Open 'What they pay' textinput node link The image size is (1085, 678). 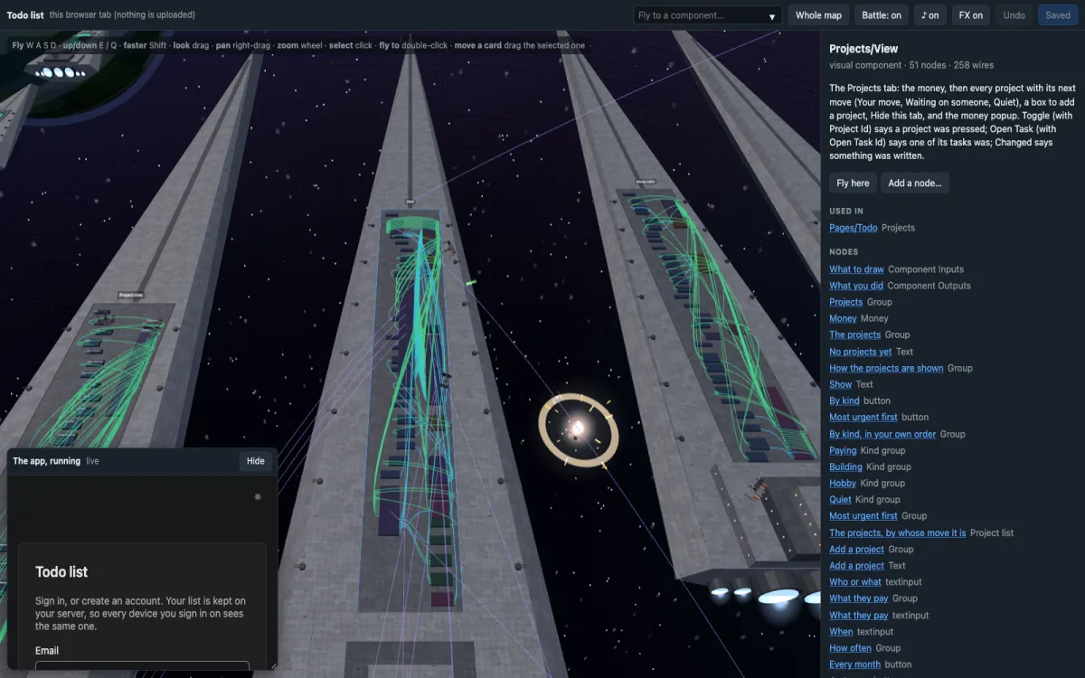[859, 615]
